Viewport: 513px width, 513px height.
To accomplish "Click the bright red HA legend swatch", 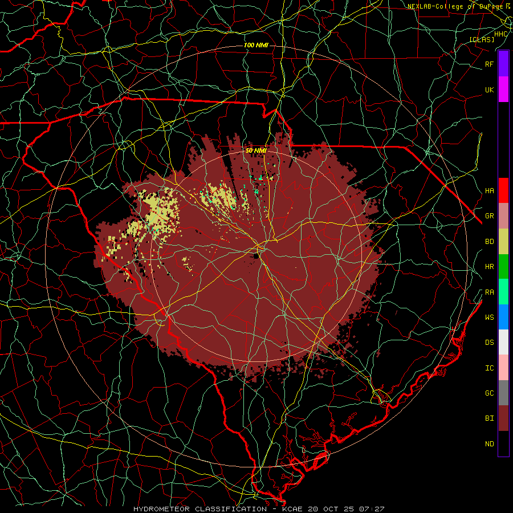I will (503, 190).
